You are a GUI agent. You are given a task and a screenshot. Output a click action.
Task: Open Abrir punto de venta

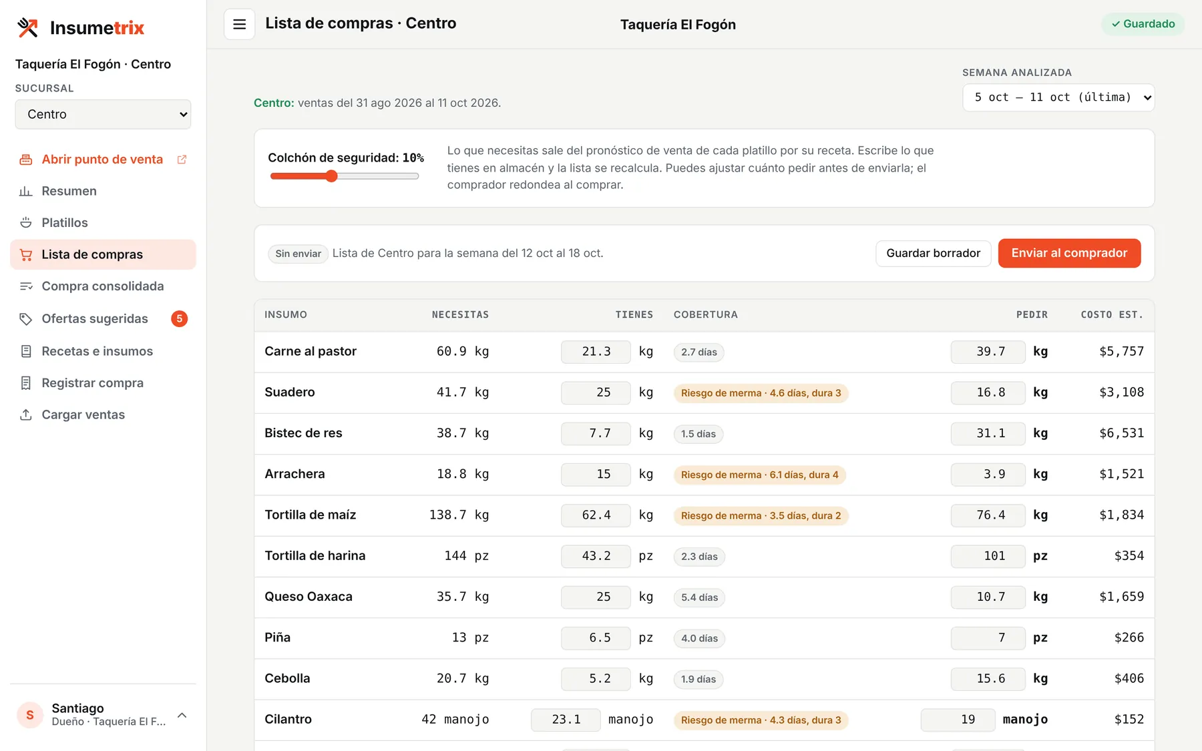(103, 160)
